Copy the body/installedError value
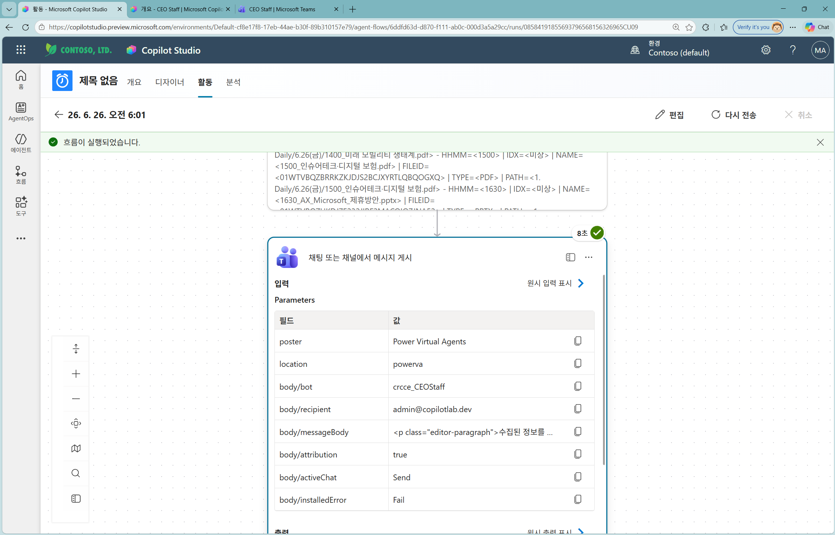 [578, 499]
